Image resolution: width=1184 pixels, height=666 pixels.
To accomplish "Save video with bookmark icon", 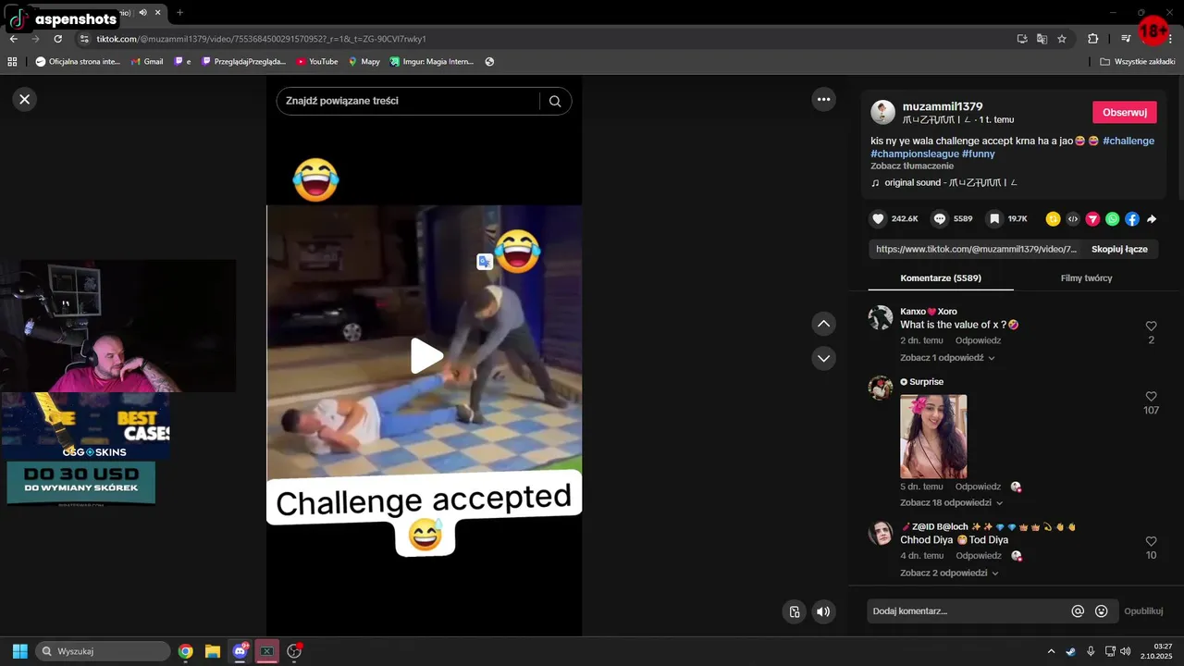I will (x=994, y=219).
